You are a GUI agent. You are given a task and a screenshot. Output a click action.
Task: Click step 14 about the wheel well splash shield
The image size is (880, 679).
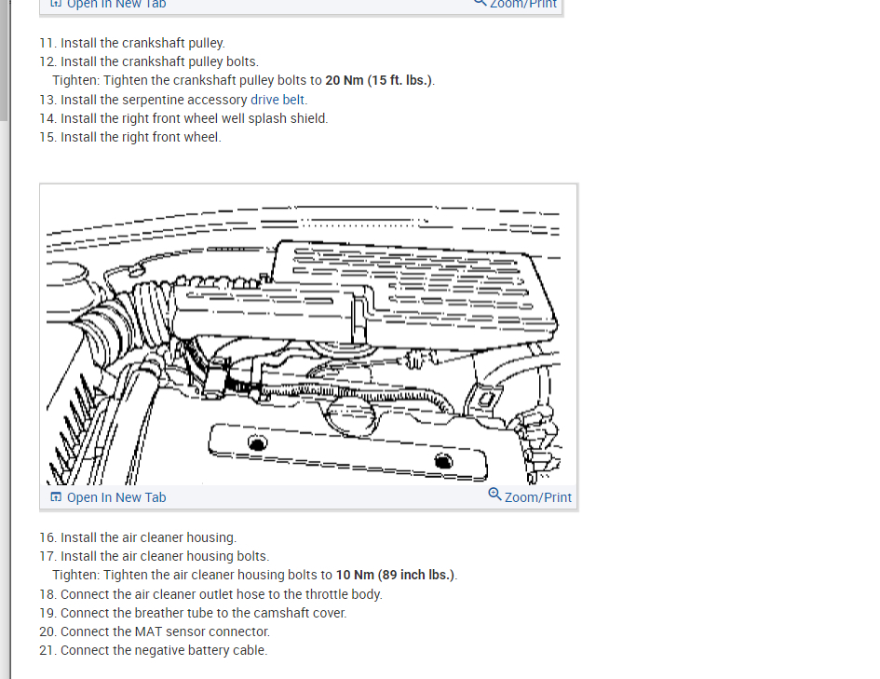click(x=183, y=118)
